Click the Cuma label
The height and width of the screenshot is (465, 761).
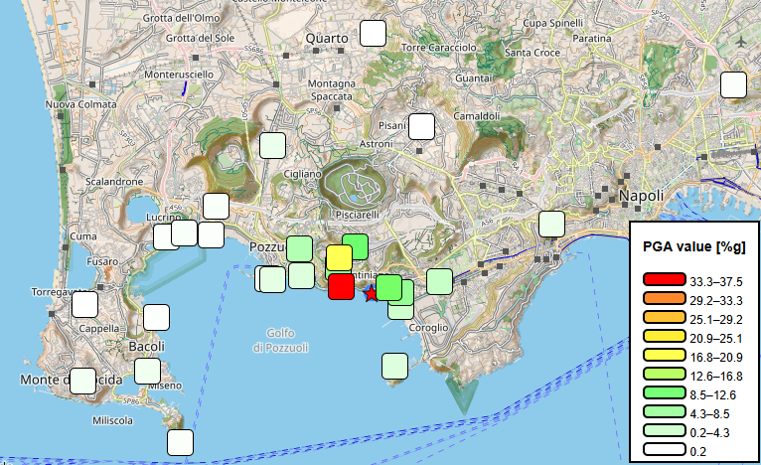coord(83,236)
